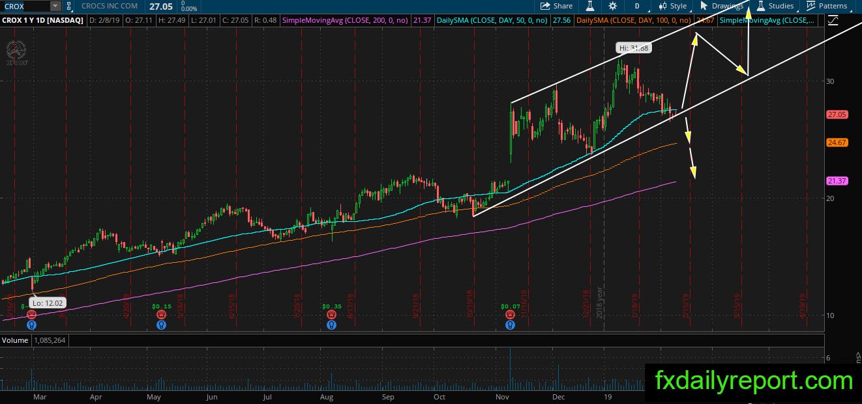
Task: Click the 4/19/19 expiration date marker
Action: click(803, 305)
